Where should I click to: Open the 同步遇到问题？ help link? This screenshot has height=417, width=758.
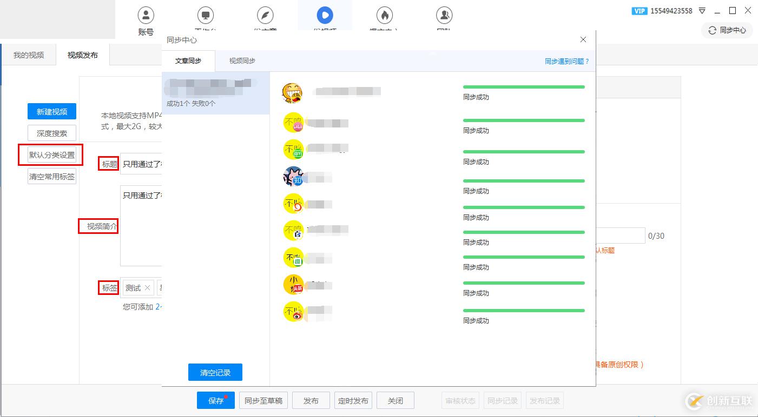tap(566, 60)
